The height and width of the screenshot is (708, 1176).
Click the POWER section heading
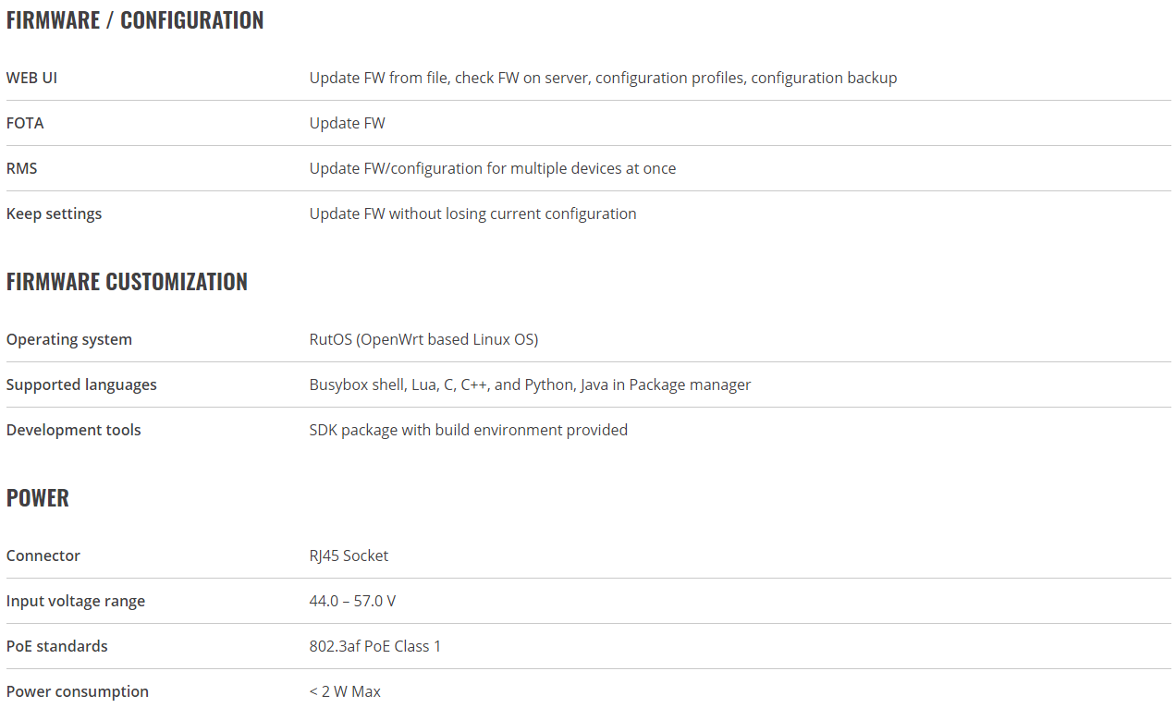[38, 498]
